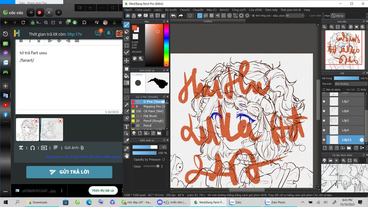The height and width of the screenshot is (207, 368).
Task: Add new brush from cloud icon
Action: click(134, 133)
